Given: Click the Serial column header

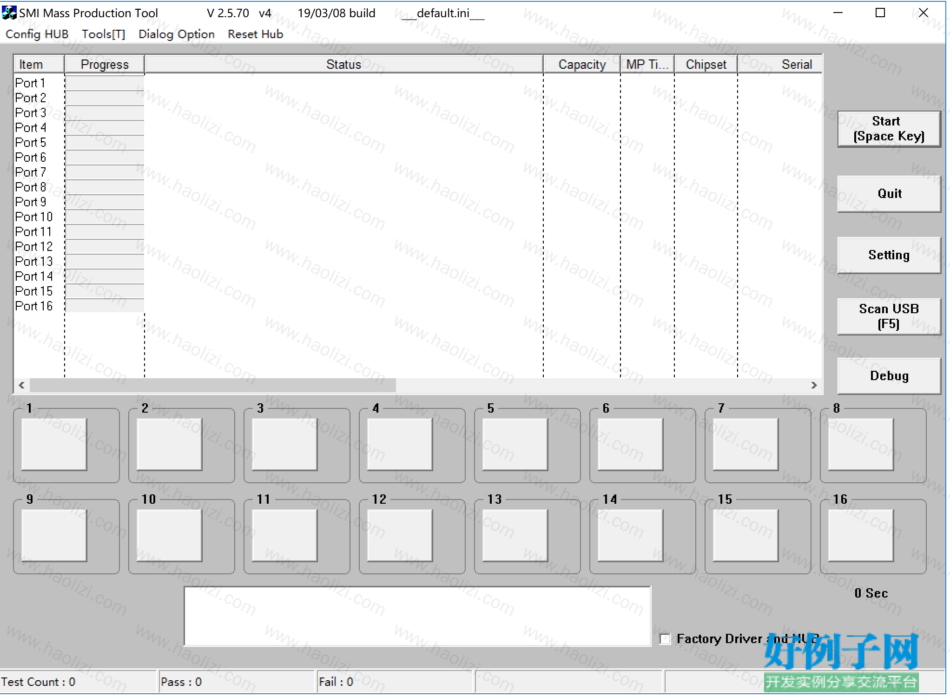Looking at the screenshot, I should coord(780,64).
